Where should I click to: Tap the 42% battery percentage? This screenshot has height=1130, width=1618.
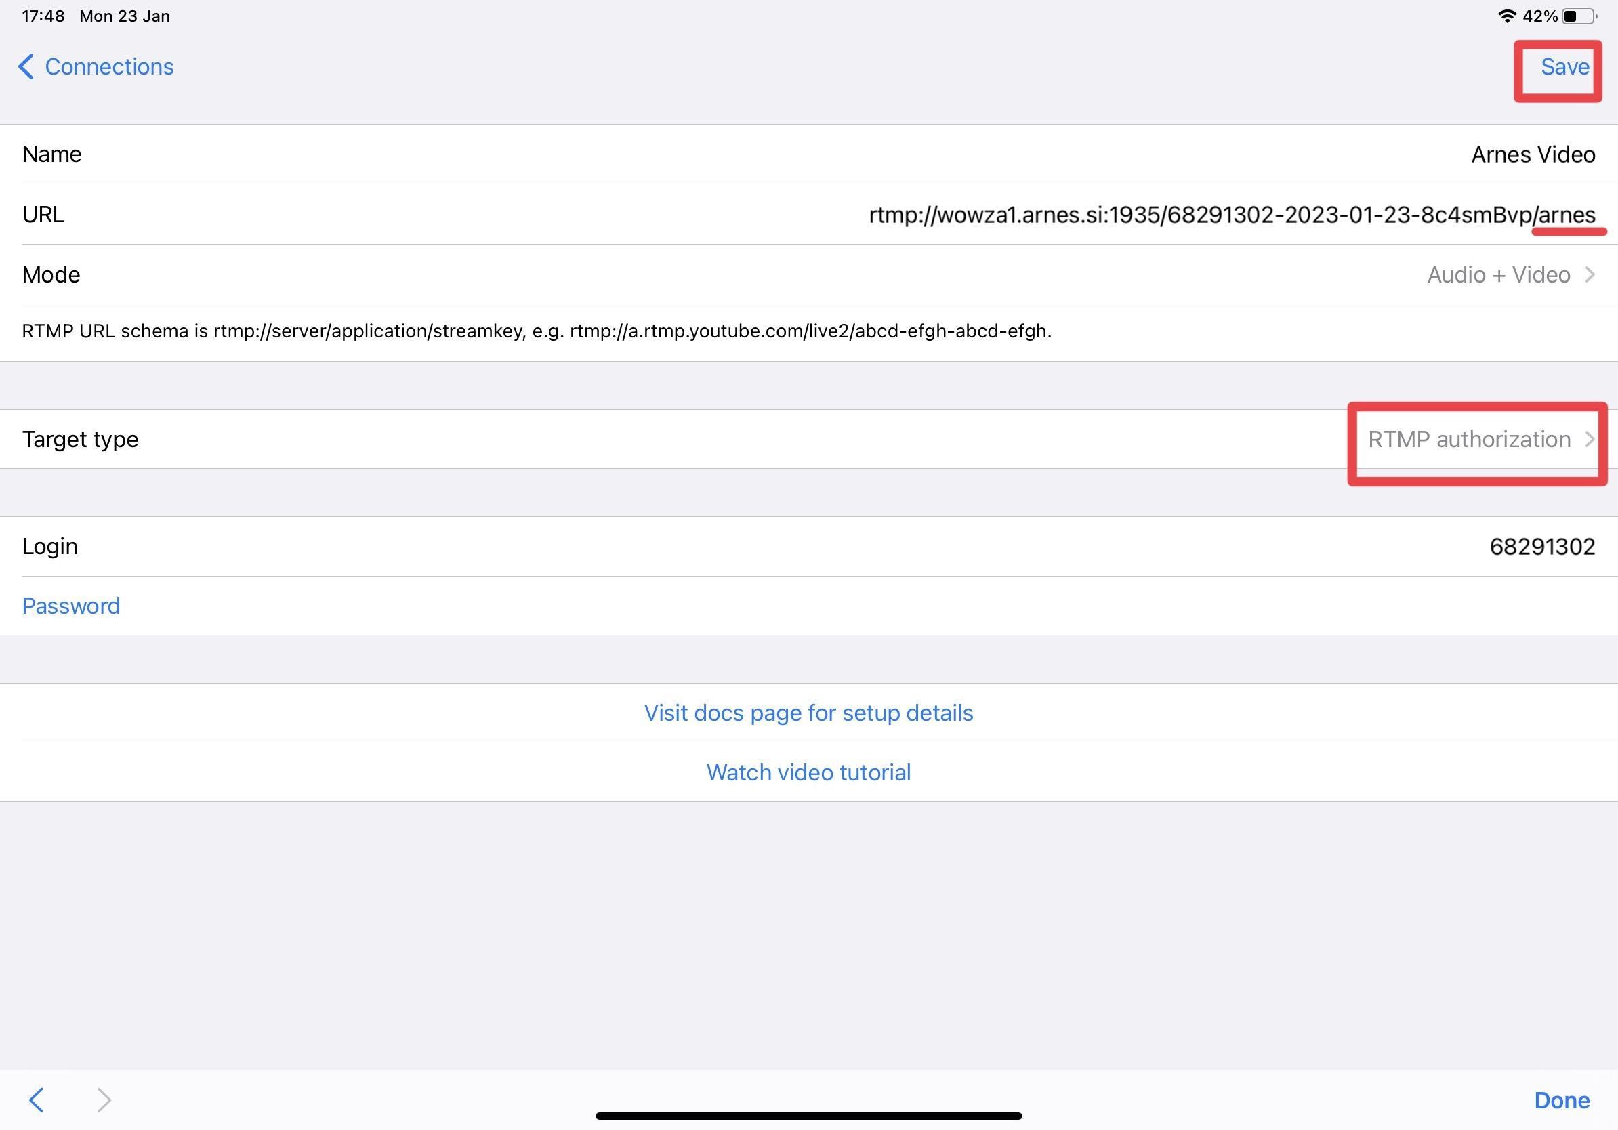1540,16
